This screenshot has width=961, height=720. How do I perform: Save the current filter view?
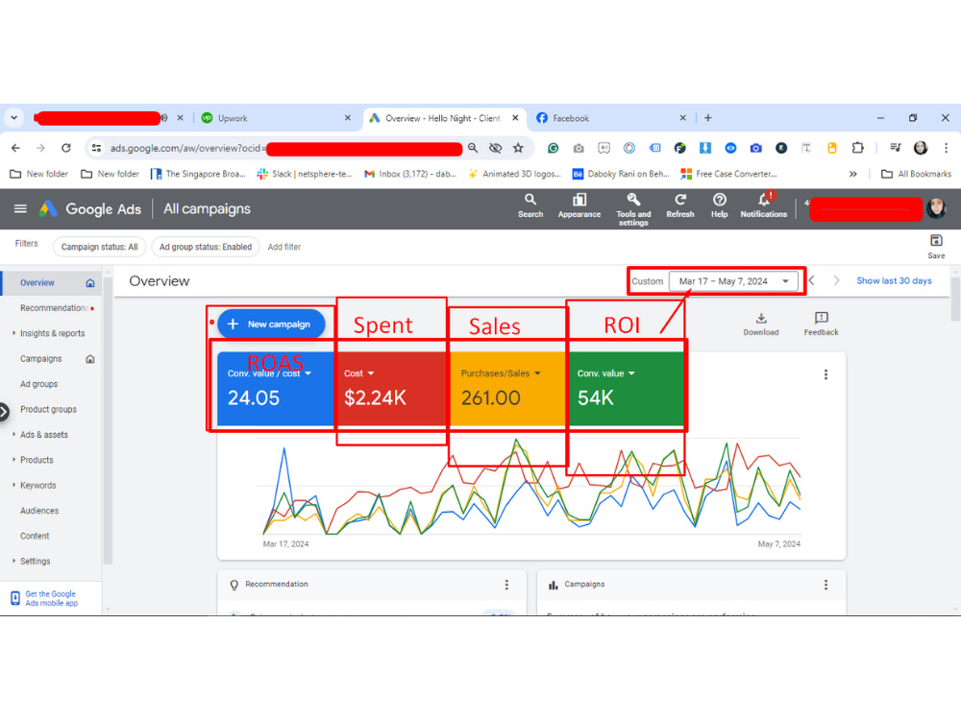[x=936, y=247]
